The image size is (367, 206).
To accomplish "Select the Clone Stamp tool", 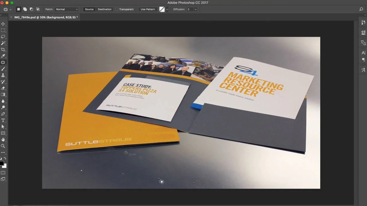I will click(x=3, y=75).
